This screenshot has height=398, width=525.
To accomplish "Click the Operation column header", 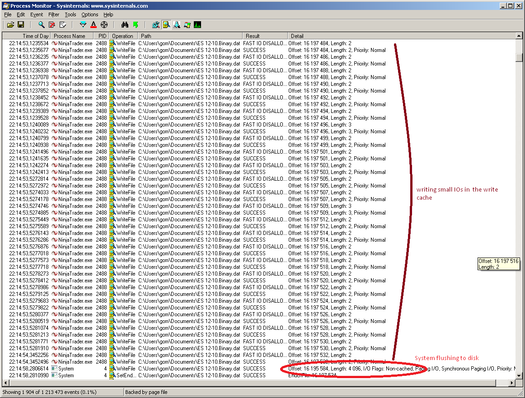I will click(x=122, y=36).
